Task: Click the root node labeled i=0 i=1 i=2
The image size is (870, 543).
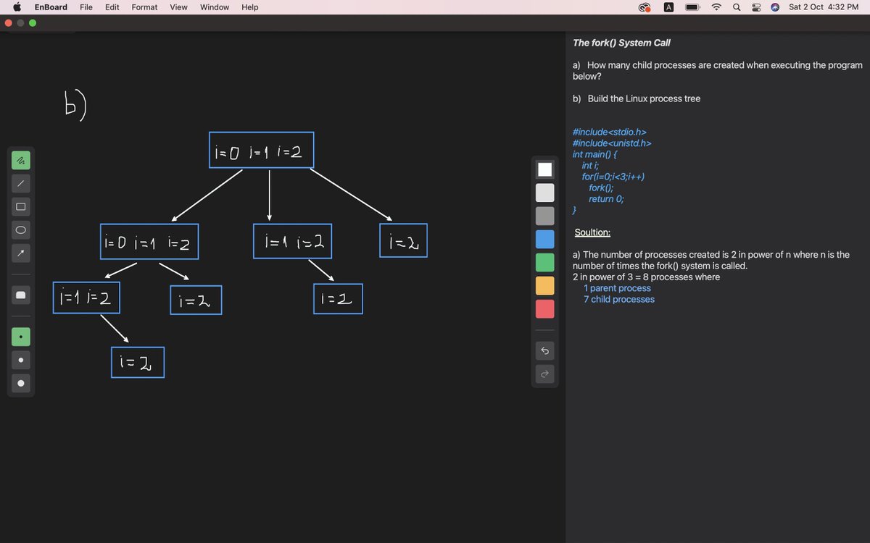Action: click(261, 150)
